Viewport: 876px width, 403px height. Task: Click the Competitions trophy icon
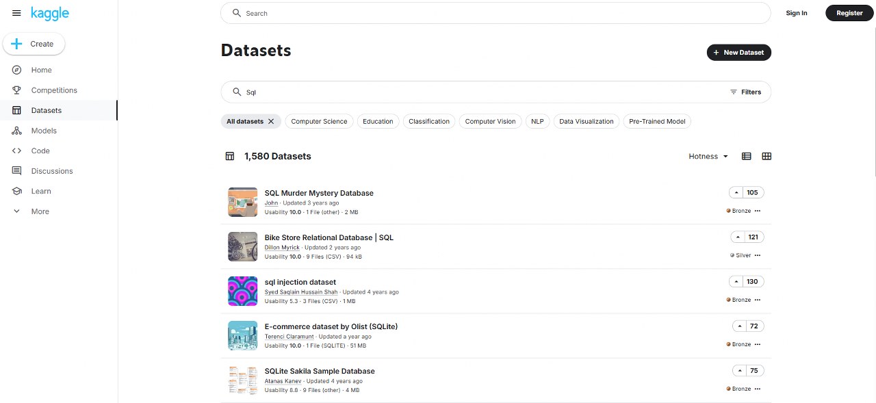(x=17, y=90)
